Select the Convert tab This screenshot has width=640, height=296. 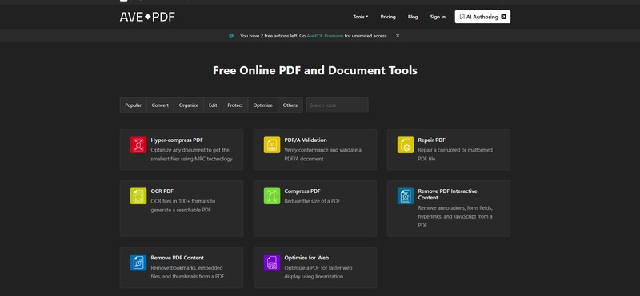160,105
